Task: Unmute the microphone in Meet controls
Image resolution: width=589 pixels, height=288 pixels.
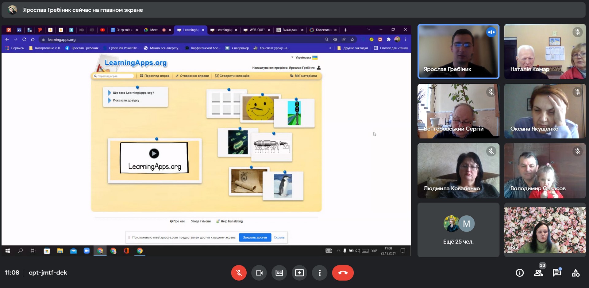Action: tap(239, 273)
